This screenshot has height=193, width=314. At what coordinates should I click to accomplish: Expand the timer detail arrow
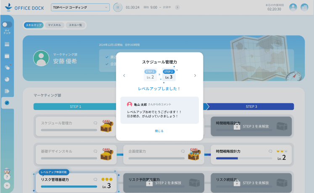177,8
